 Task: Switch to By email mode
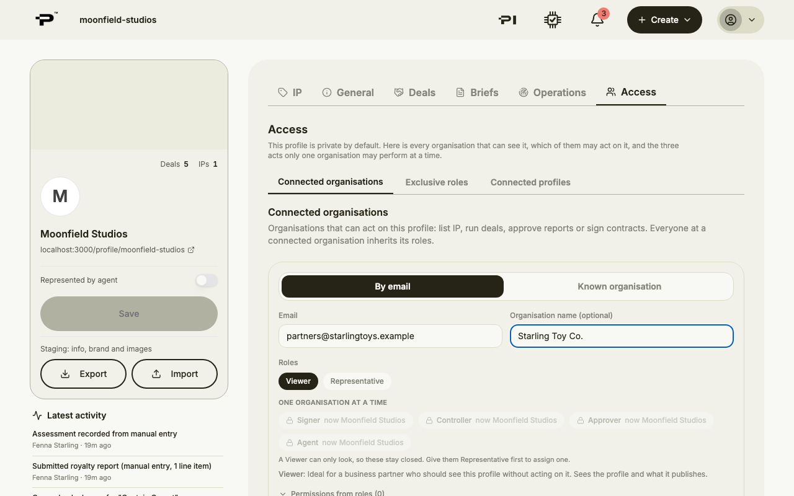click(393, 286)
